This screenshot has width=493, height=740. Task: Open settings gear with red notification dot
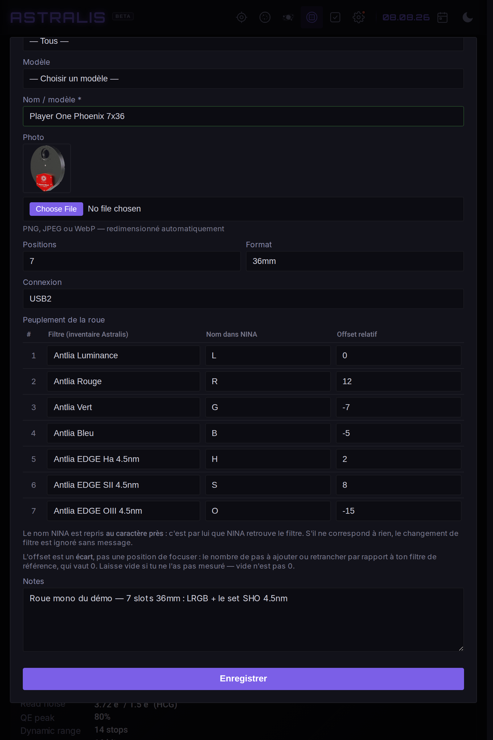359,17
